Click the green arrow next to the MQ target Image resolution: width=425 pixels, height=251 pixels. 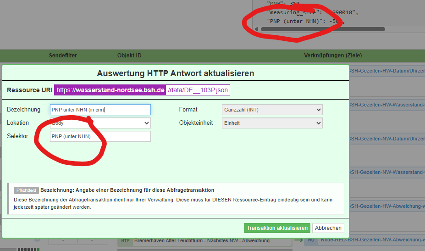298,240
